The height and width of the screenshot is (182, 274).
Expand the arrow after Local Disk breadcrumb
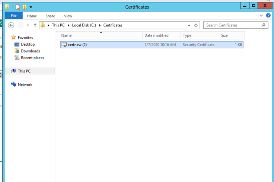point(100,25)
